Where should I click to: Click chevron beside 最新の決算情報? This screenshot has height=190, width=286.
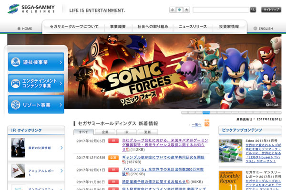61,148
